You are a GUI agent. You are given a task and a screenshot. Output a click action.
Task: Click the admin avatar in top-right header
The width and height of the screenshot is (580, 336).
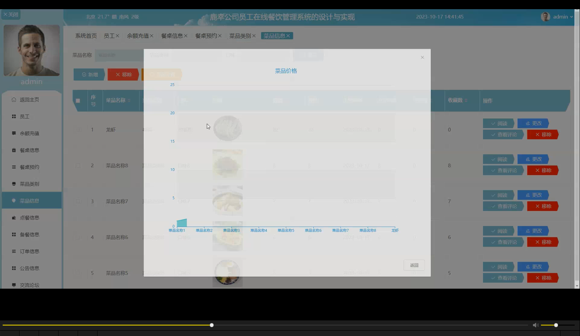click(546, 17)
